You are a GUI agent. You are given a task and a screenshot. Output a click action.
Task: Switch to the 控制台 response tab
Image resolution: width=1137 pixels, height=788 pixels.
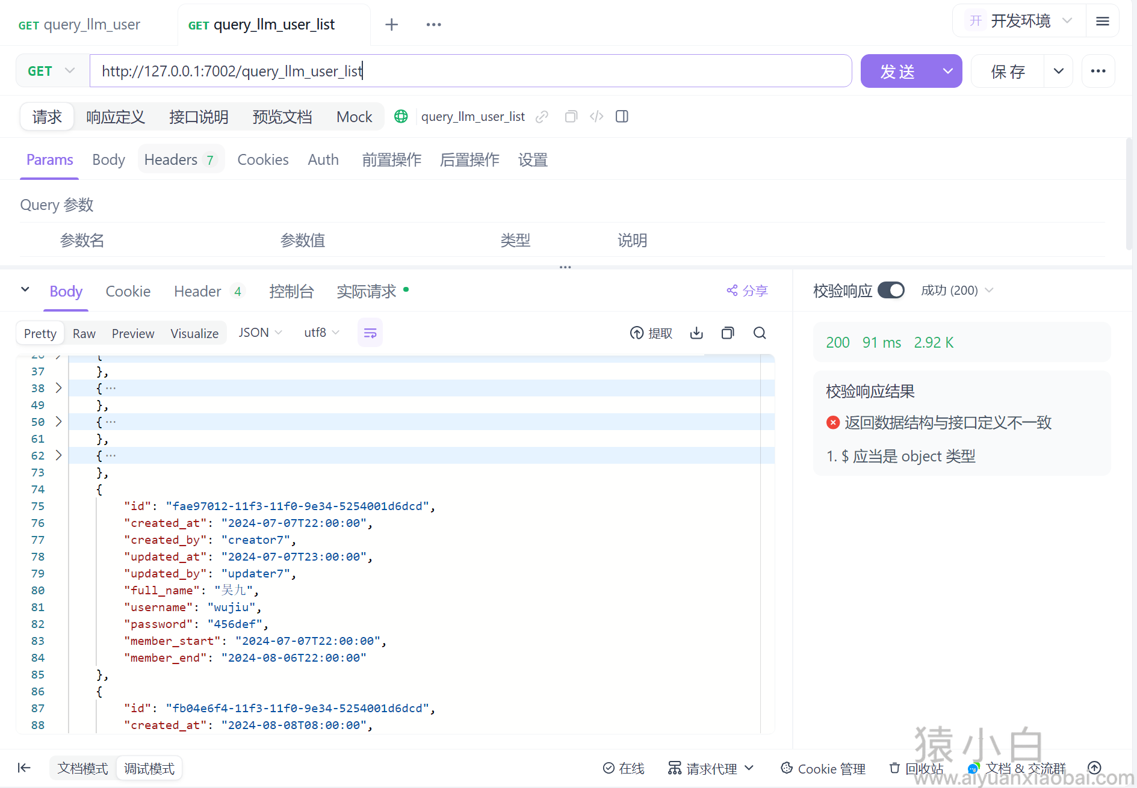(x=291, y=292)
